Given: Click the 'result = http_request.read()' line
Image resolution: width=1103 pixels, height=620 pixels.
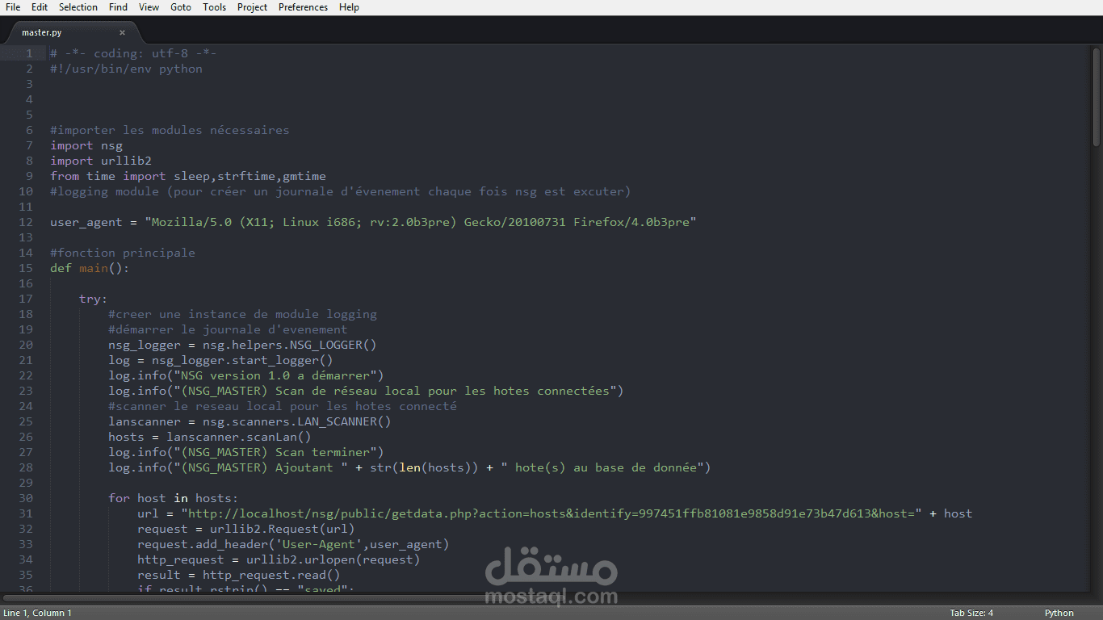Looking at the screenshot, I should point(239,575).
